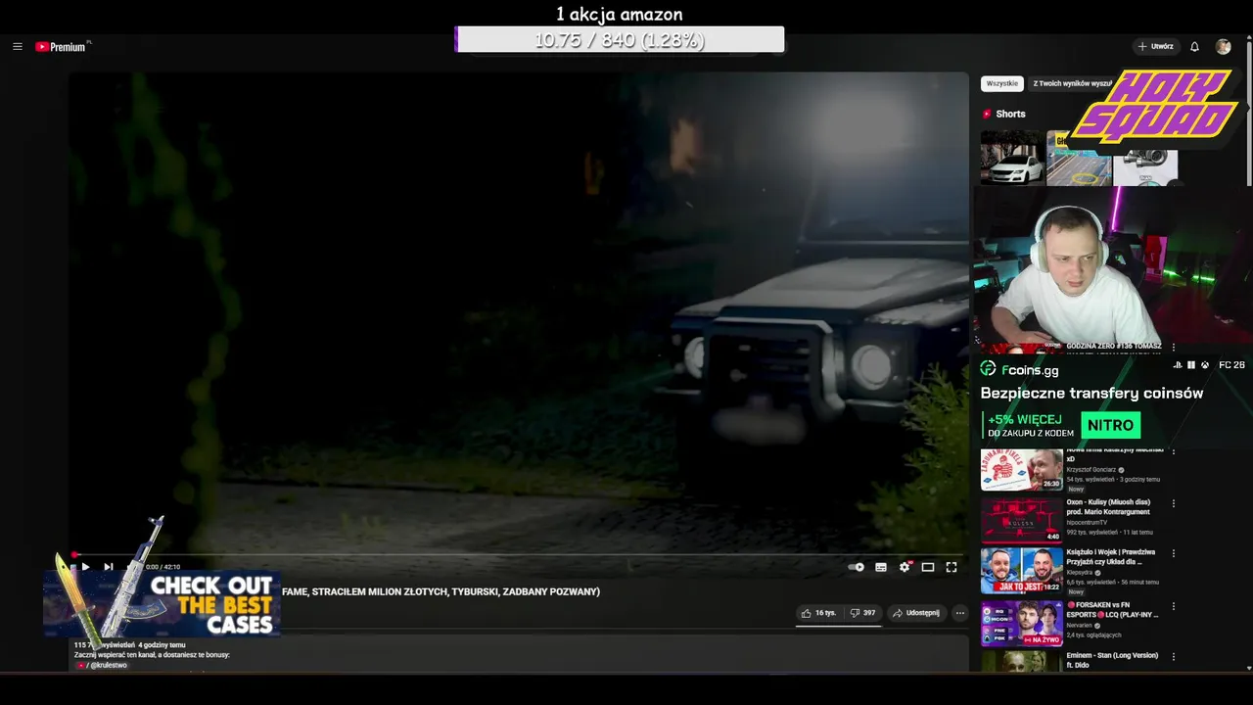Open options menu for Krzysztof Gonciarz video
The image size is (1253, 705).
pos(1174,452)
